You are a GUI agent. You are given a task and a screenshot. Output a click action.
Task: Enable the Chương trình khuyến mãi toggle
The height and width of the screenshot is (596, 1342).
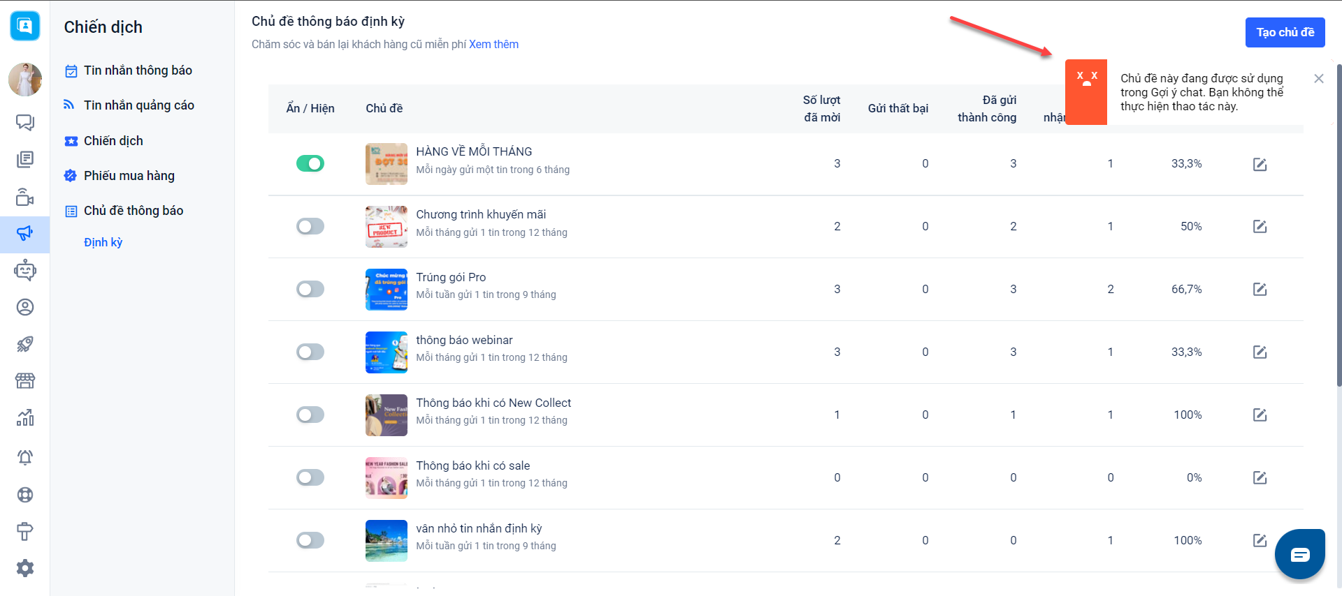(x=310, y=226)
